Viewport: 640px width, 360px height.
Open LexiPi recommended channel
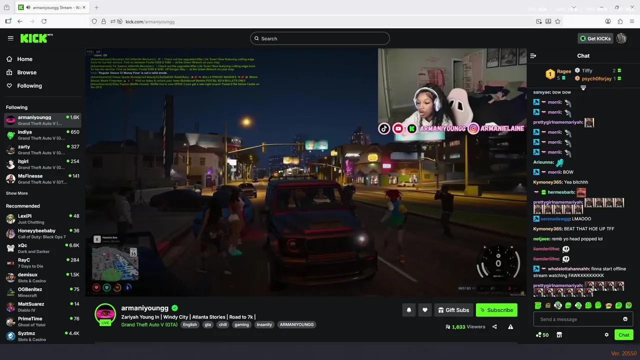click(x=42, y=219)
